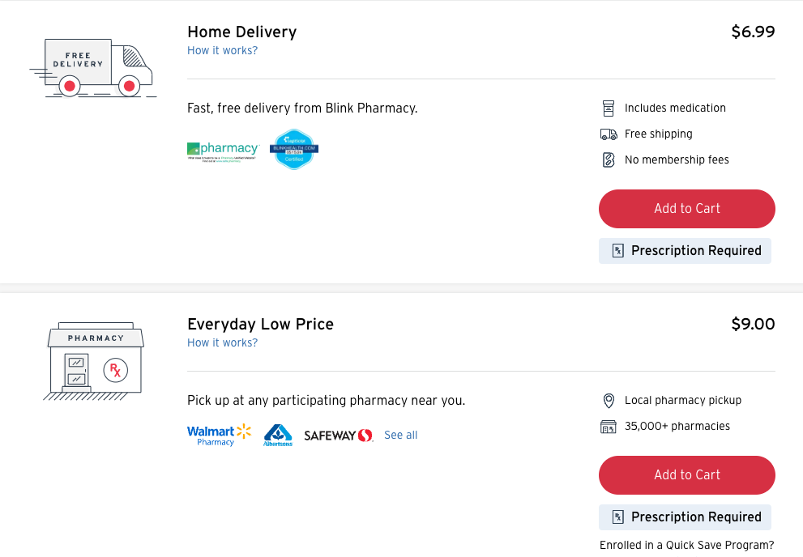Image resolution: width=803 pixels, height=557 pixels.
Task: Click the Walmart Pharmacy logo
Action: click(x=220, y=436)
